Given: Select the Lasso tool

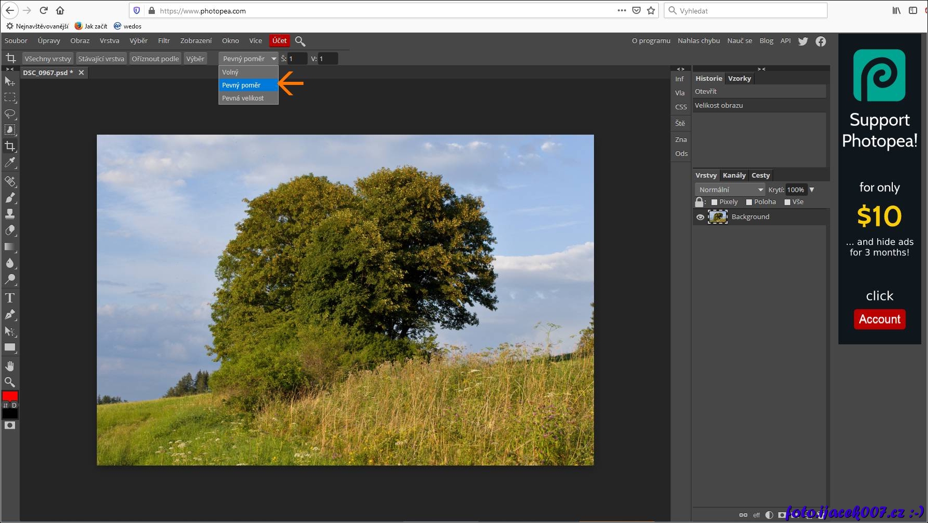Looking at the screenshot, I should tap(10, 113).
